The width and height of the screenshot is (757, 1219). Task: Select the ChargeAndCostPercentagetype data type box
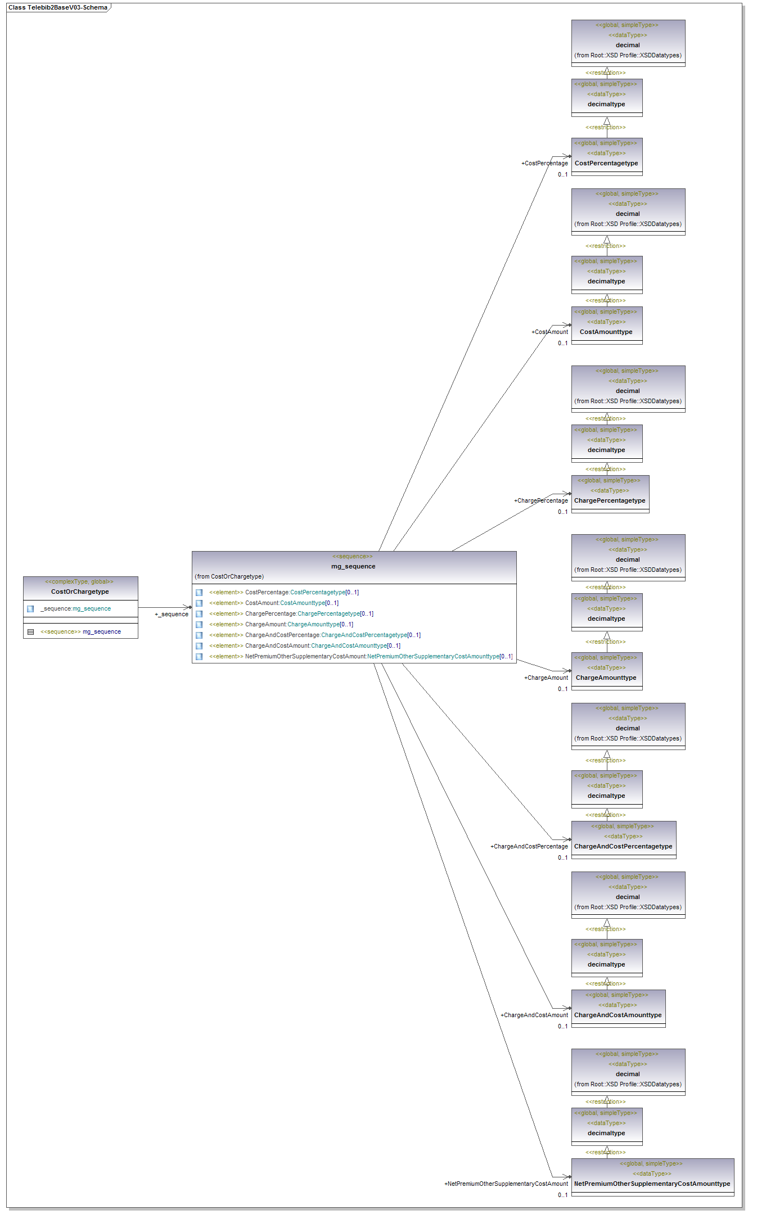click(623, 846)
